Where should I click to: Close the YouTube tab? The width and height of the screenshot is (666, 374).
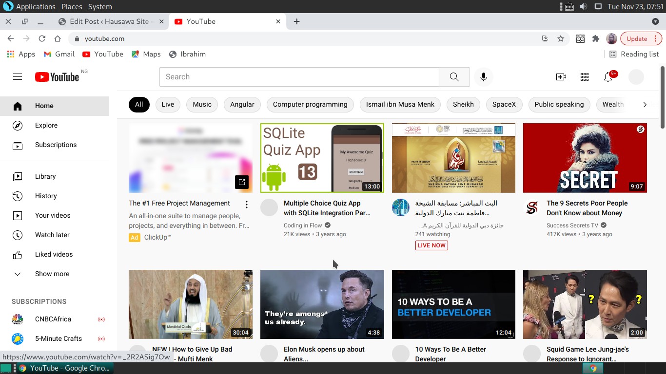point(278,21)
